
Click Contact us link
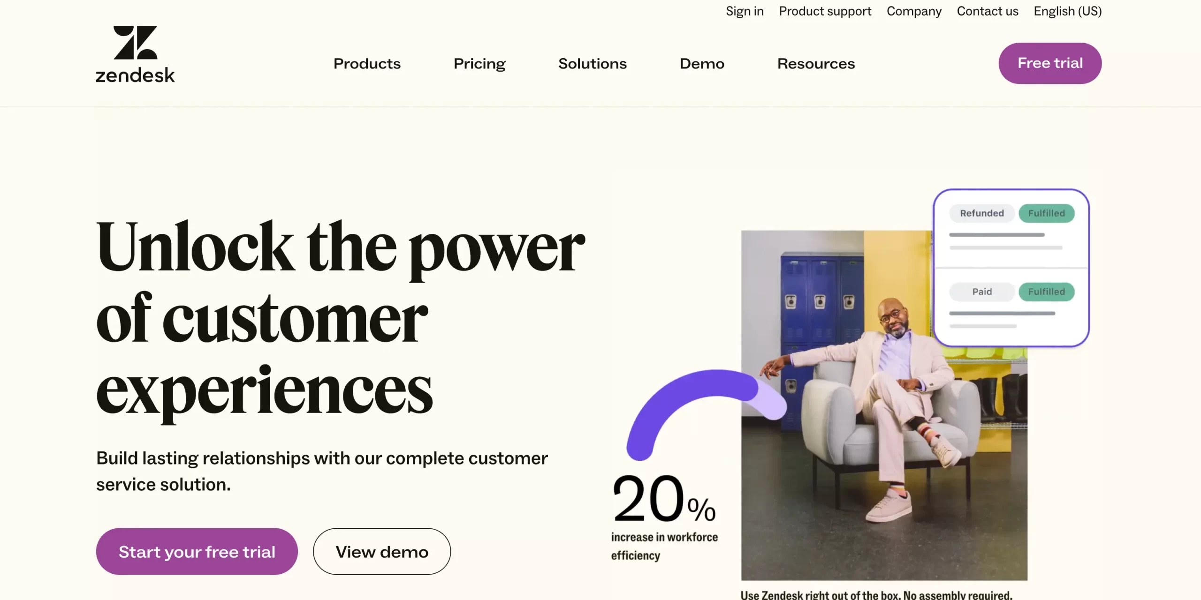click(988, 11)
